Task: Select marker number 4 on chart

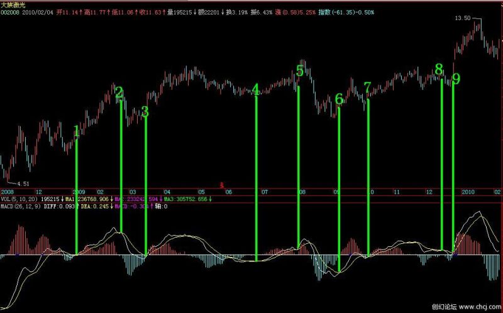Action: click(x=255, y=89)
